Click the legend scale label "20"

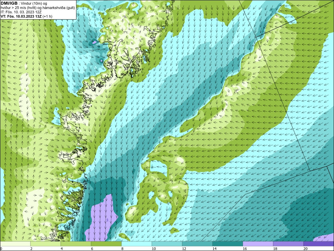[306, 249]
